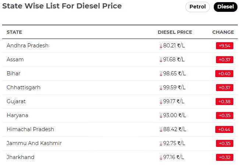Screen dimensions: 244x166
Task: Click the +9.54 change badge
Action: (224, 46)
